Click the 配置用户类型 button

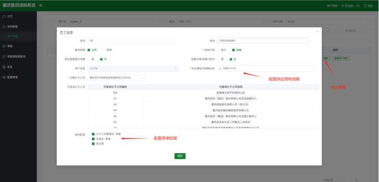point(341,58)
